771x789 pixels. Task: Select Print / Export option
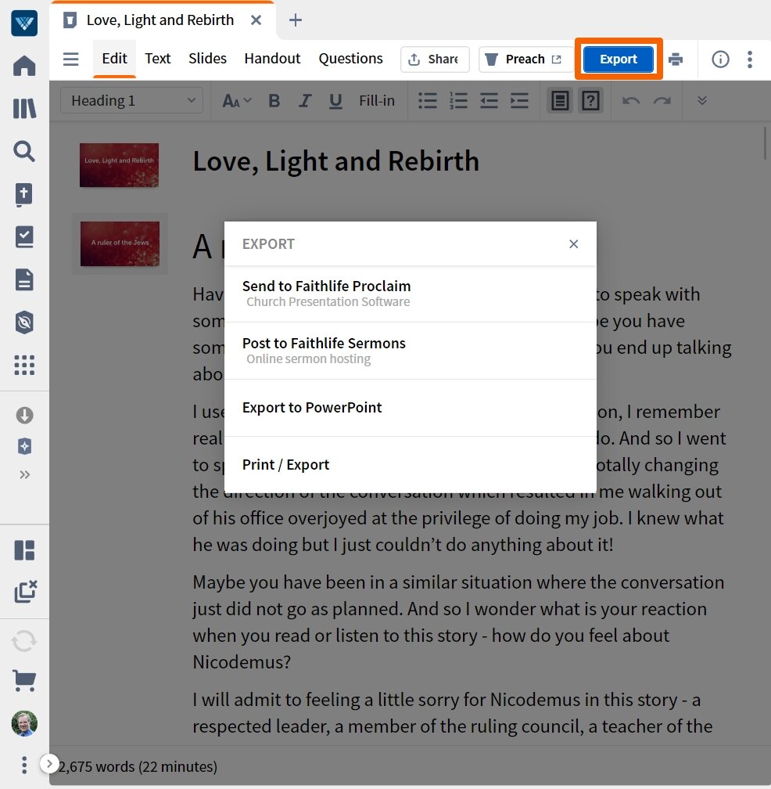point(410,464)
